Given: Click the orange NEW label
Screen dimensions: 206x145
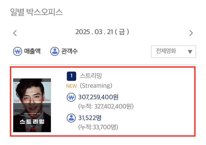Looking at the screenshot, I should click(x=72, y=86).
